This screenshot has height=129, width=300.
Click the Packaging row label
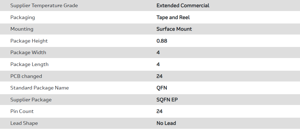[x=23, y=17]
